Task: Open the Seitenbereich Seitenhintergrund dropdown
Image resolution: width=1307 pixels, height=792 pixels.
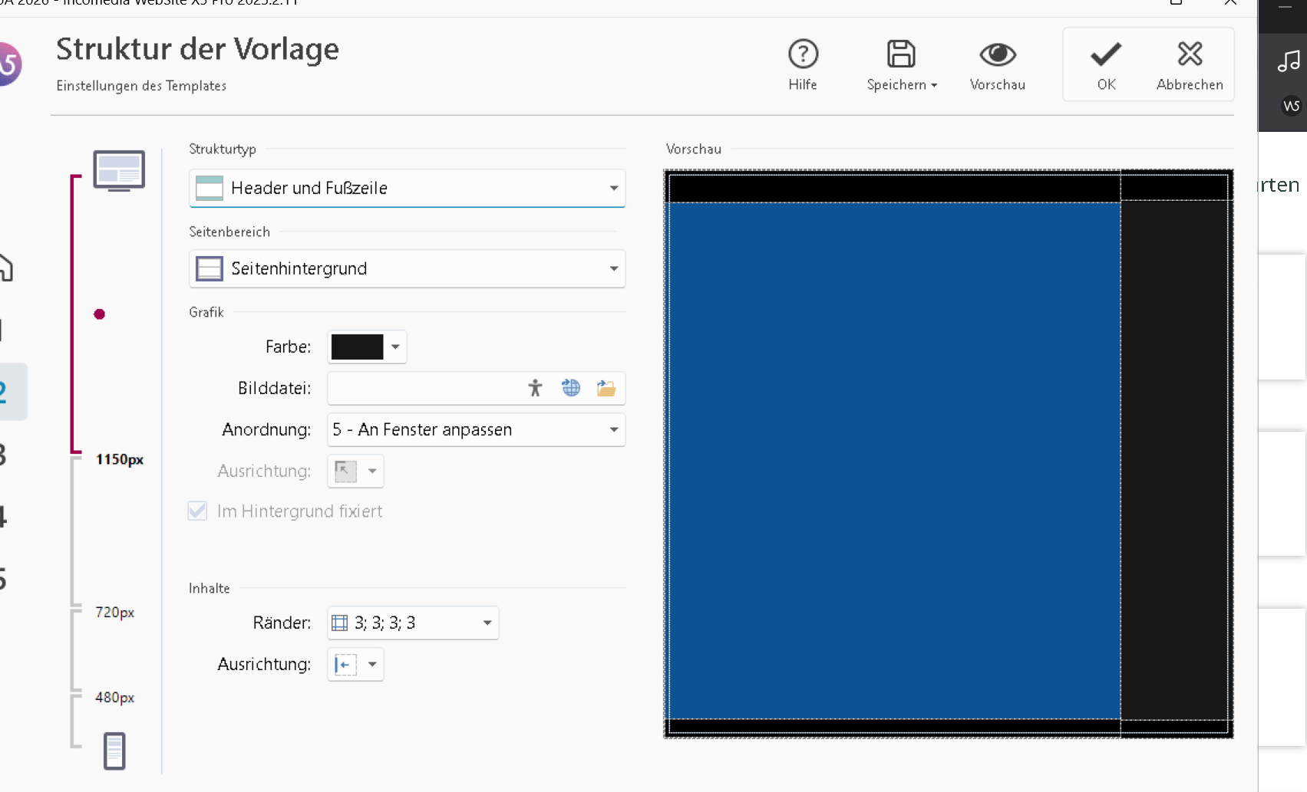Action: [613, 268]
